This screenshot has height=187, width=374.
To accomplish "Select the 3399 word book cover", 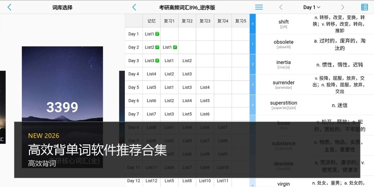I will tap(62, 107).
